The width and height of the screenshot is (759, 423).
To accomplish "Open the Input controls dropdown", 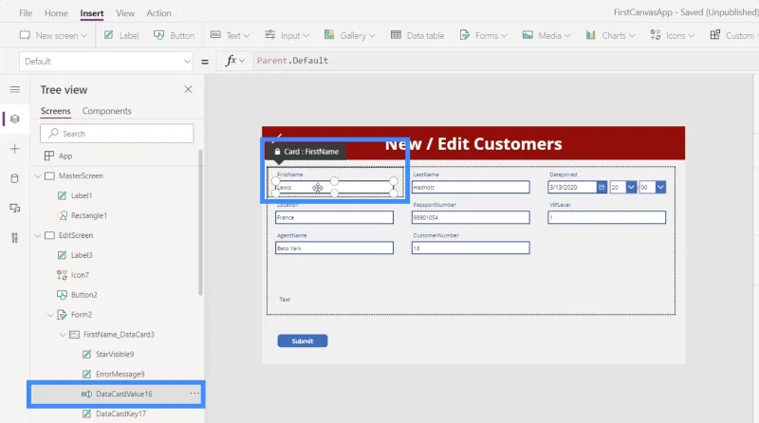I will click(287, 35).
